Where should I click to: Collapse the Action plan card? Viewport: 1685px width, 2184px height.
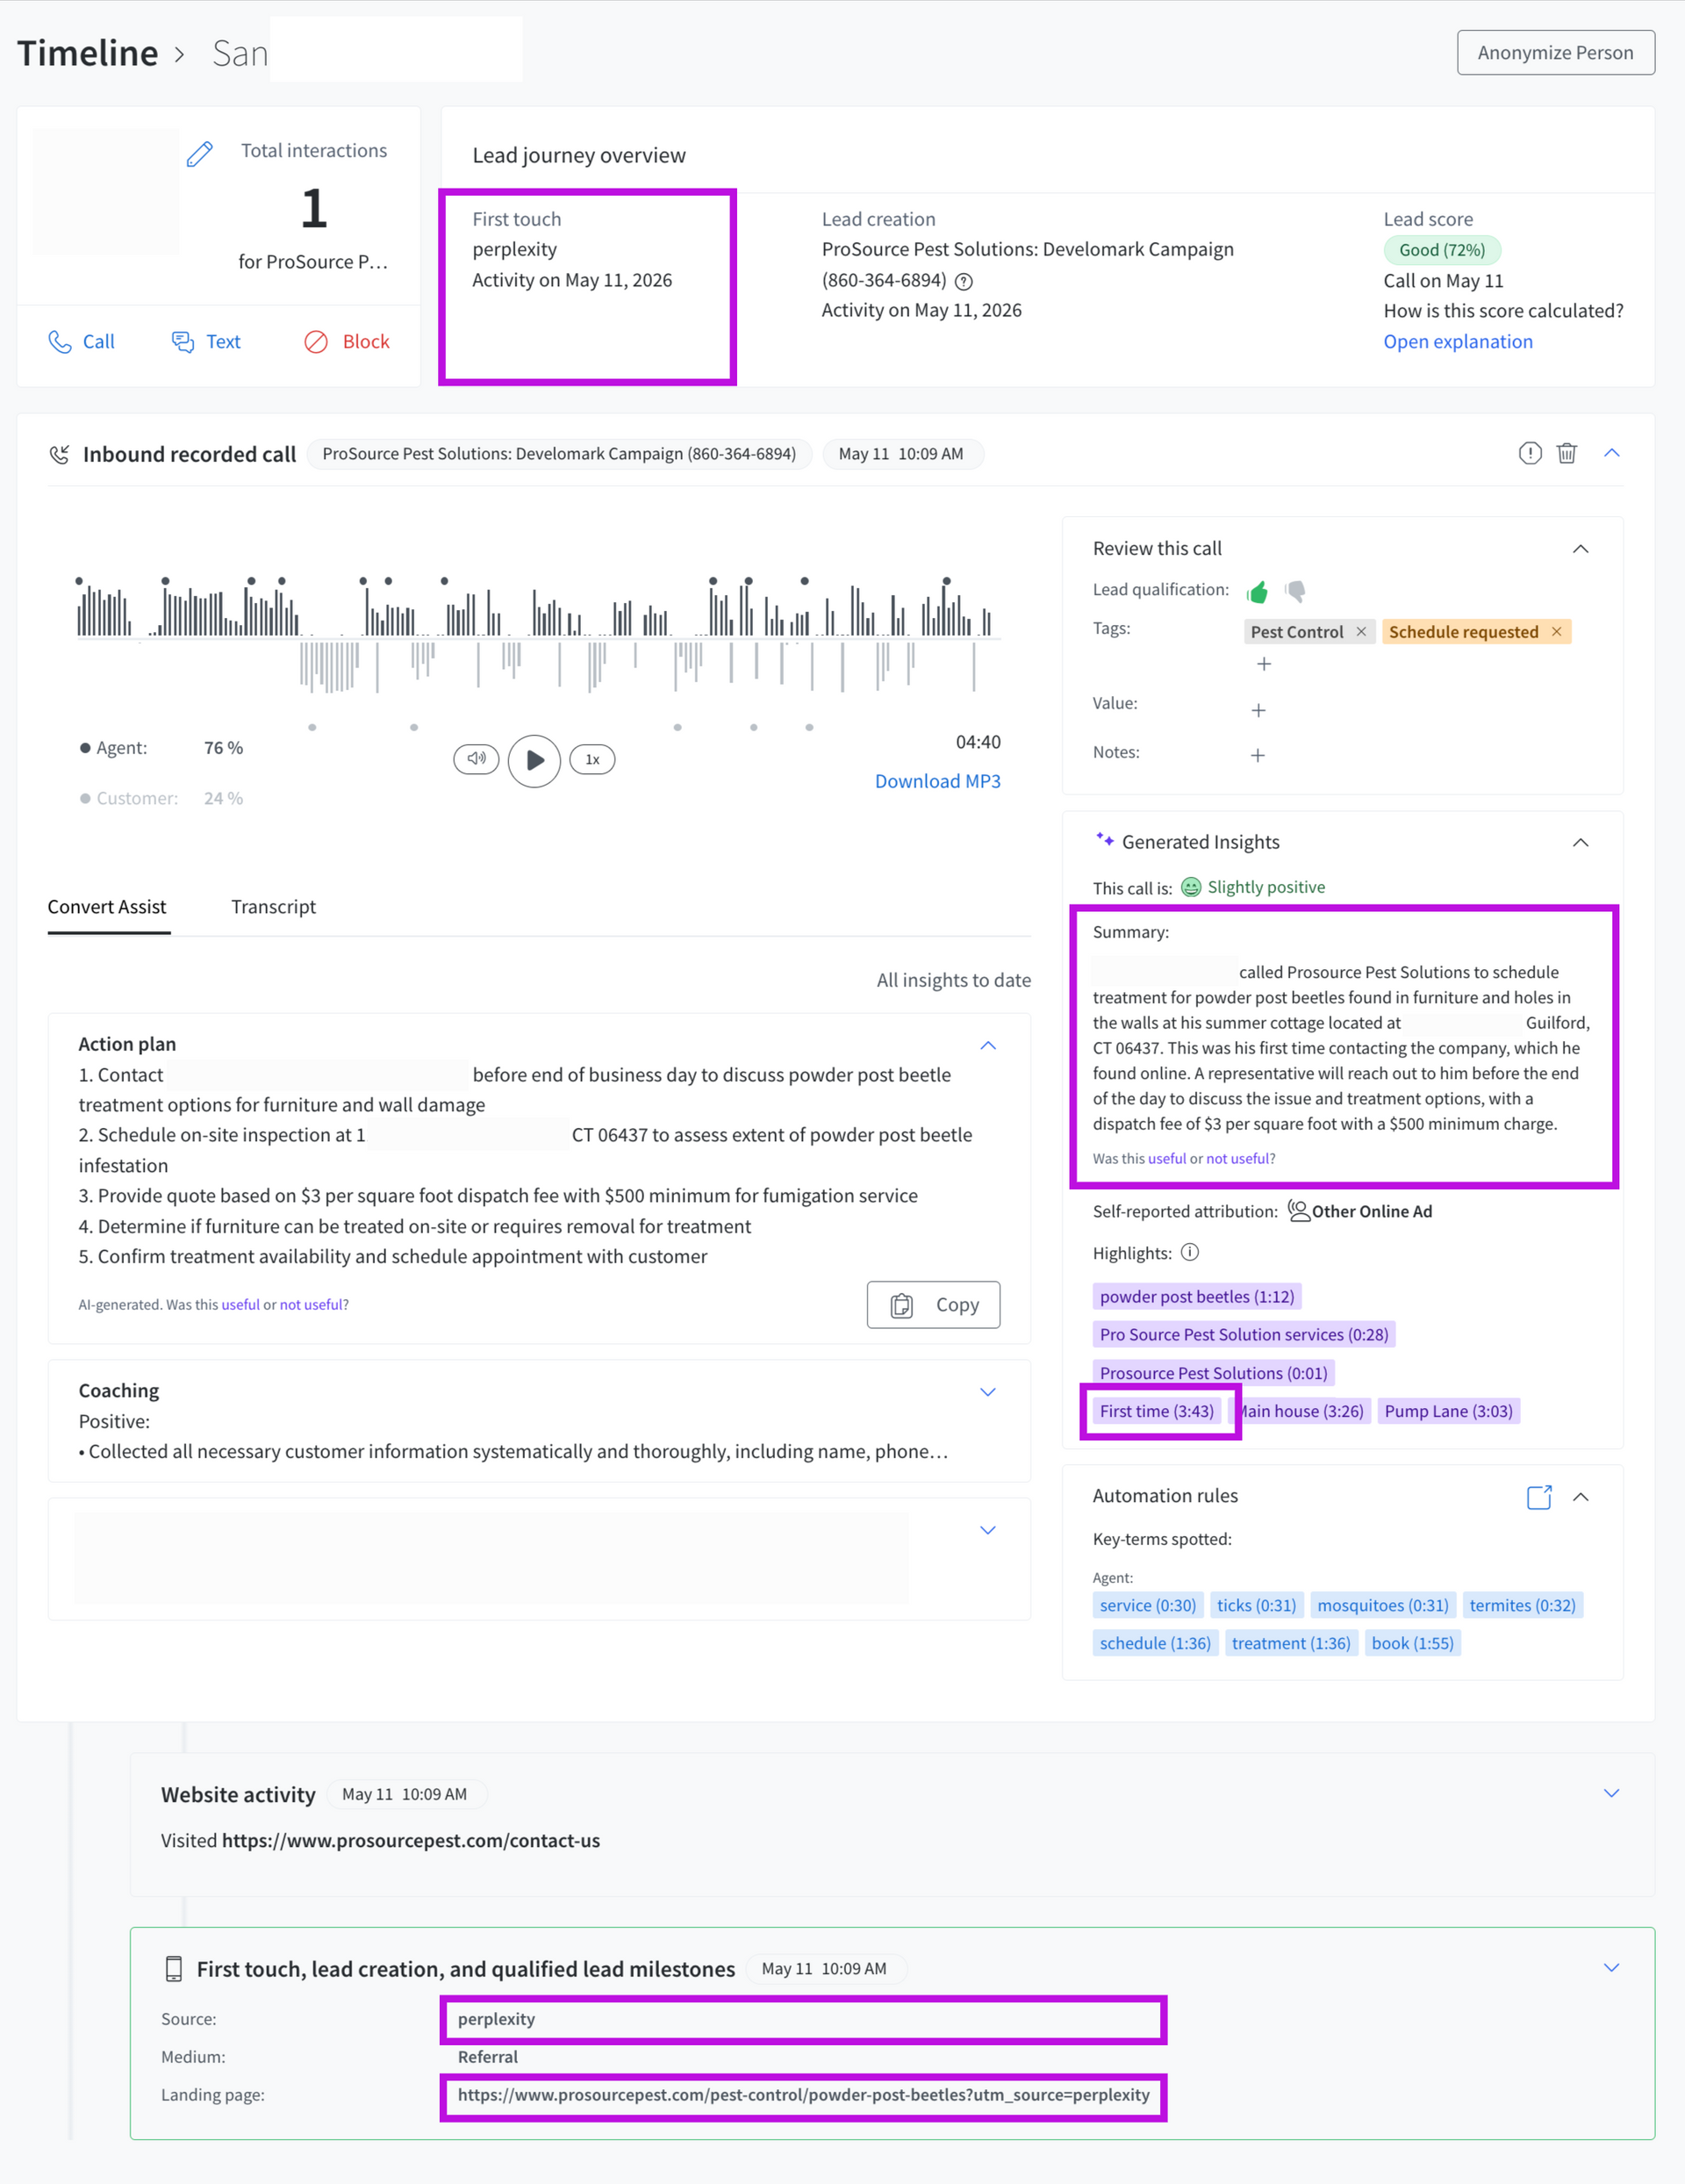coord(987,1045)
